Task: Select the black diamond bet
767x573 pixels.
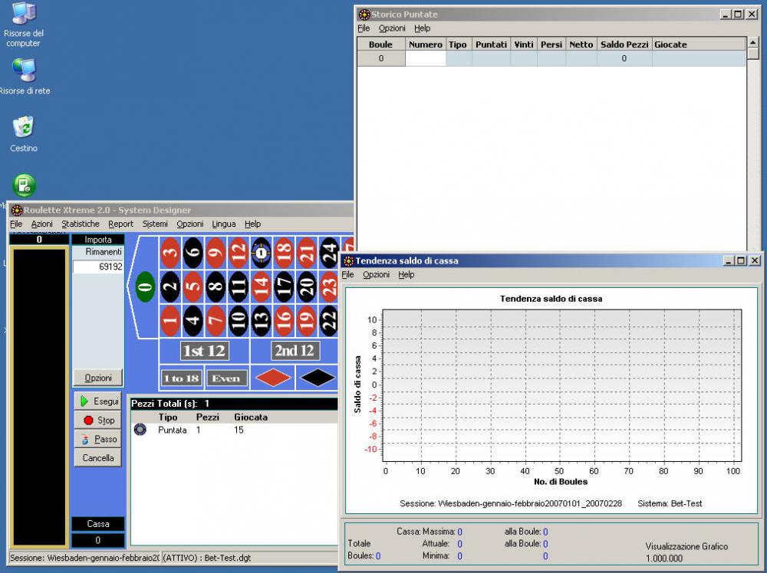Action: (317, 378)
